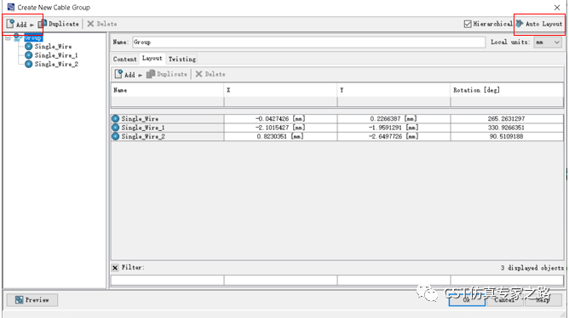Screen dimensions: 569x318
Task: Click the top toolbar Add icon
Action: 10,24
